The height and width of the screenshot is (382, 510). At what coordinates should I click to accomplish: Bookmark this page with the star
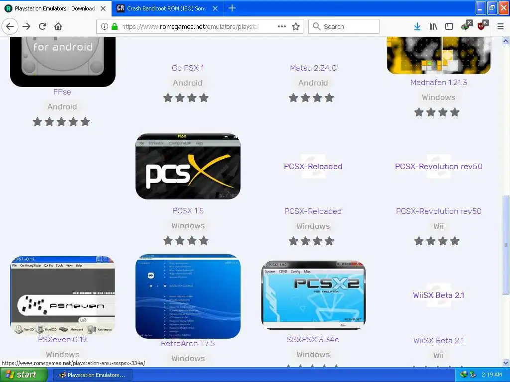(296, 26)
